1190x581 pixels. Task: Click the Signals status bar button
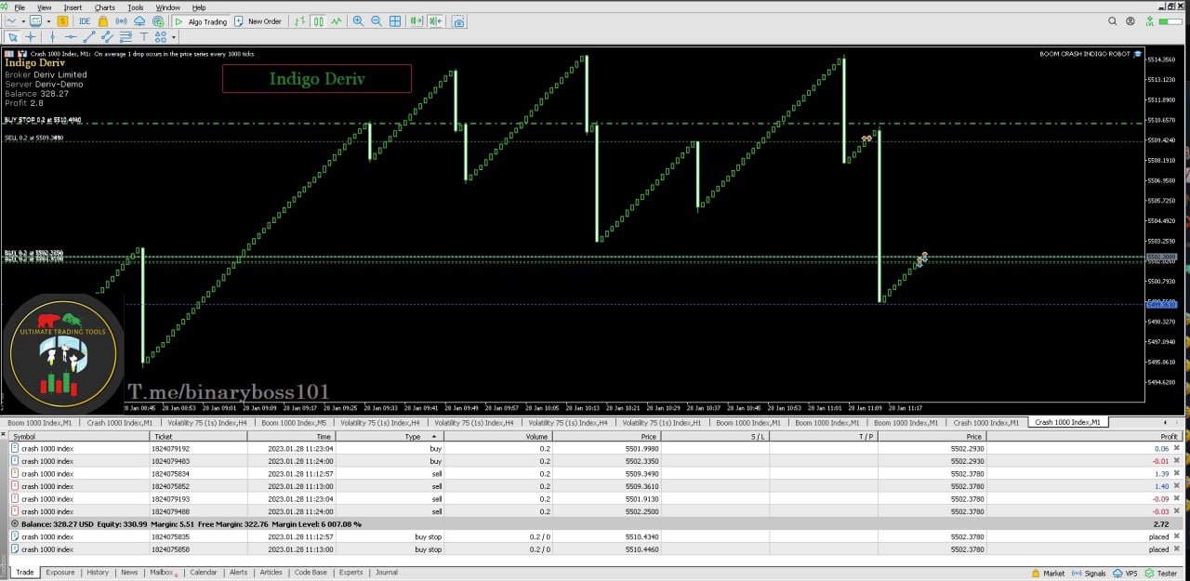(x=1090, y=574)
